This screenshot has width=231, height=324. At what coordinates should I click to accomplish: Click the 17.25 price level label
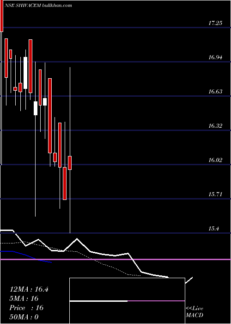coord(215,23)
